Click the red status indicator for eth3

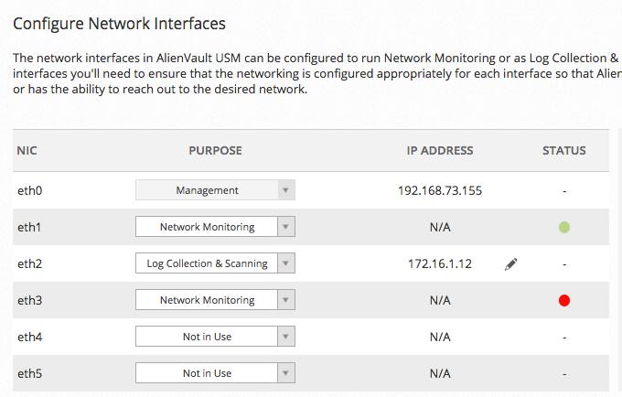[x=564, y=301]
